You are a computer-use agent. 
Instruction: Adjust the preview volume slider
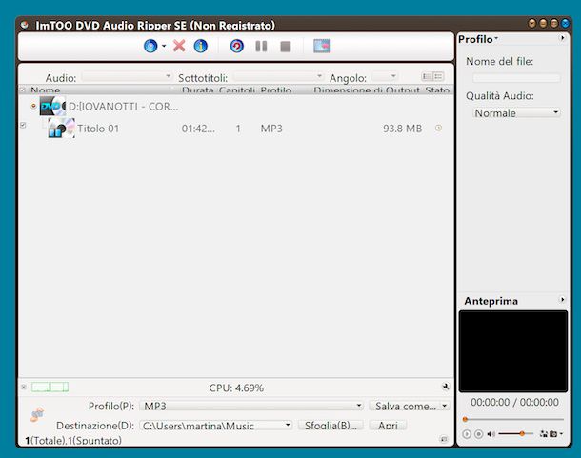click(516, 433)
